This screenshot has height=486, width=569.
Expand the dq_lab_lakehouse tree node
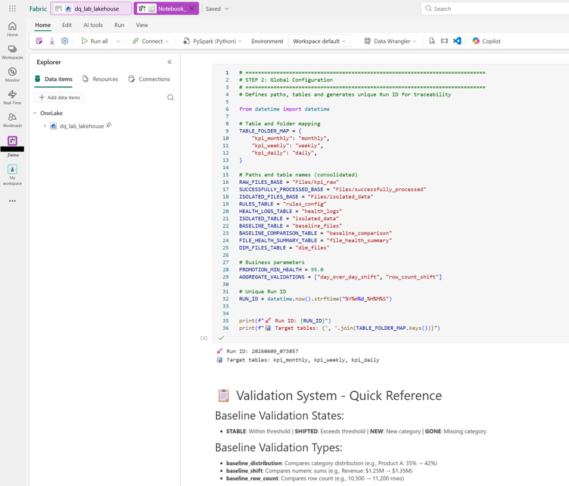pos(45,125)
